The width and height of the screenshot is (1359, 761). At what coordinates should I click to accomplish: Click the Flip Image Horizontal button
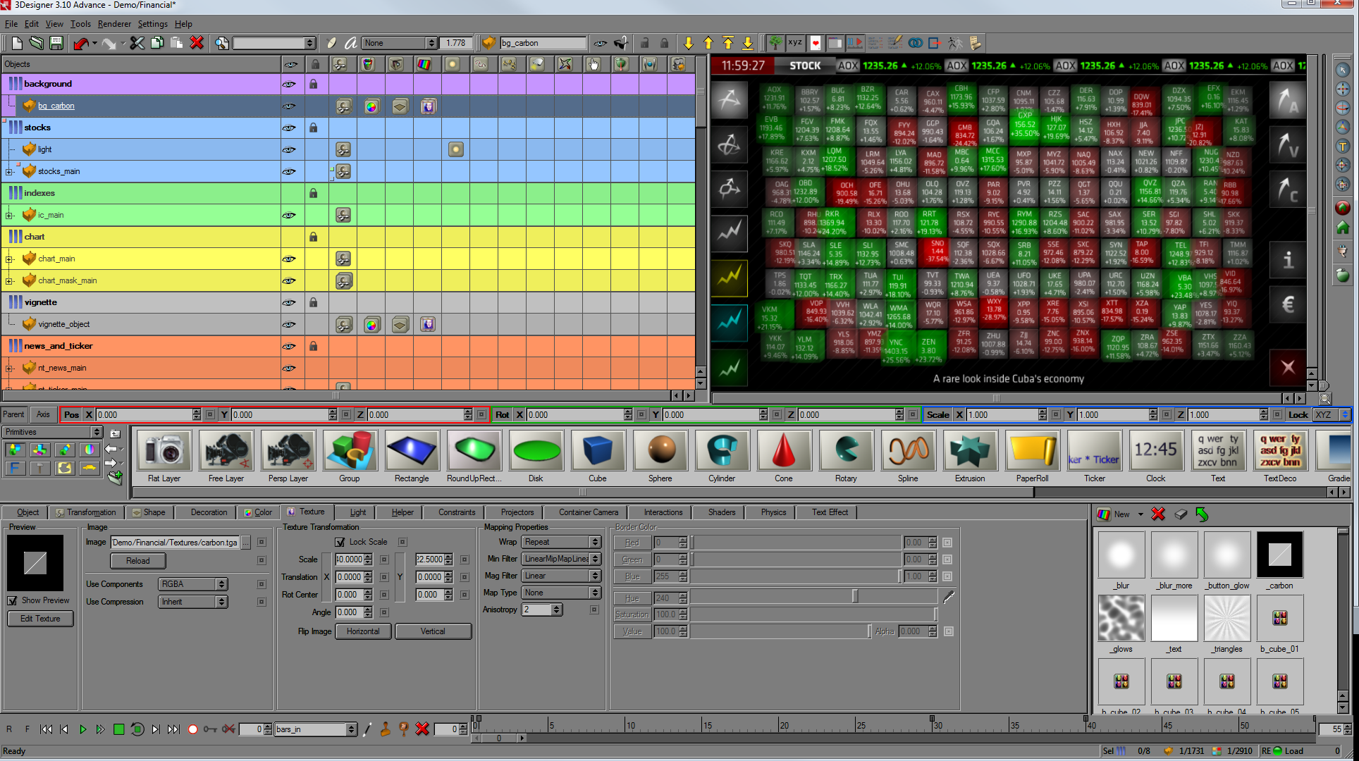pos(363,631)
